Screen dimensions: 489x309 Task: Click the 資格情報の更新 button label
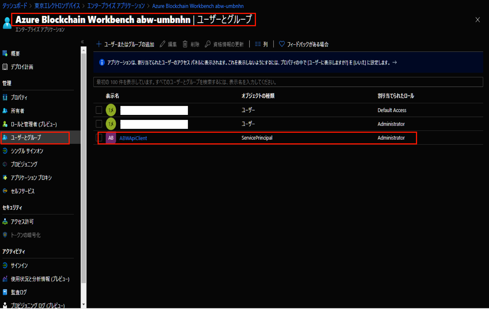228,44
